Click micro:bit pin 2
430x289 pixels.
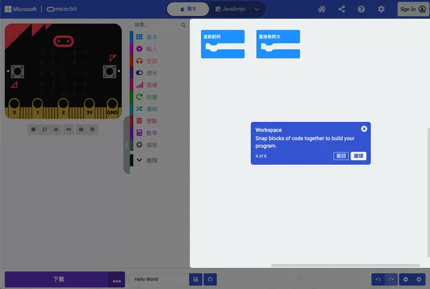(63, 108)
